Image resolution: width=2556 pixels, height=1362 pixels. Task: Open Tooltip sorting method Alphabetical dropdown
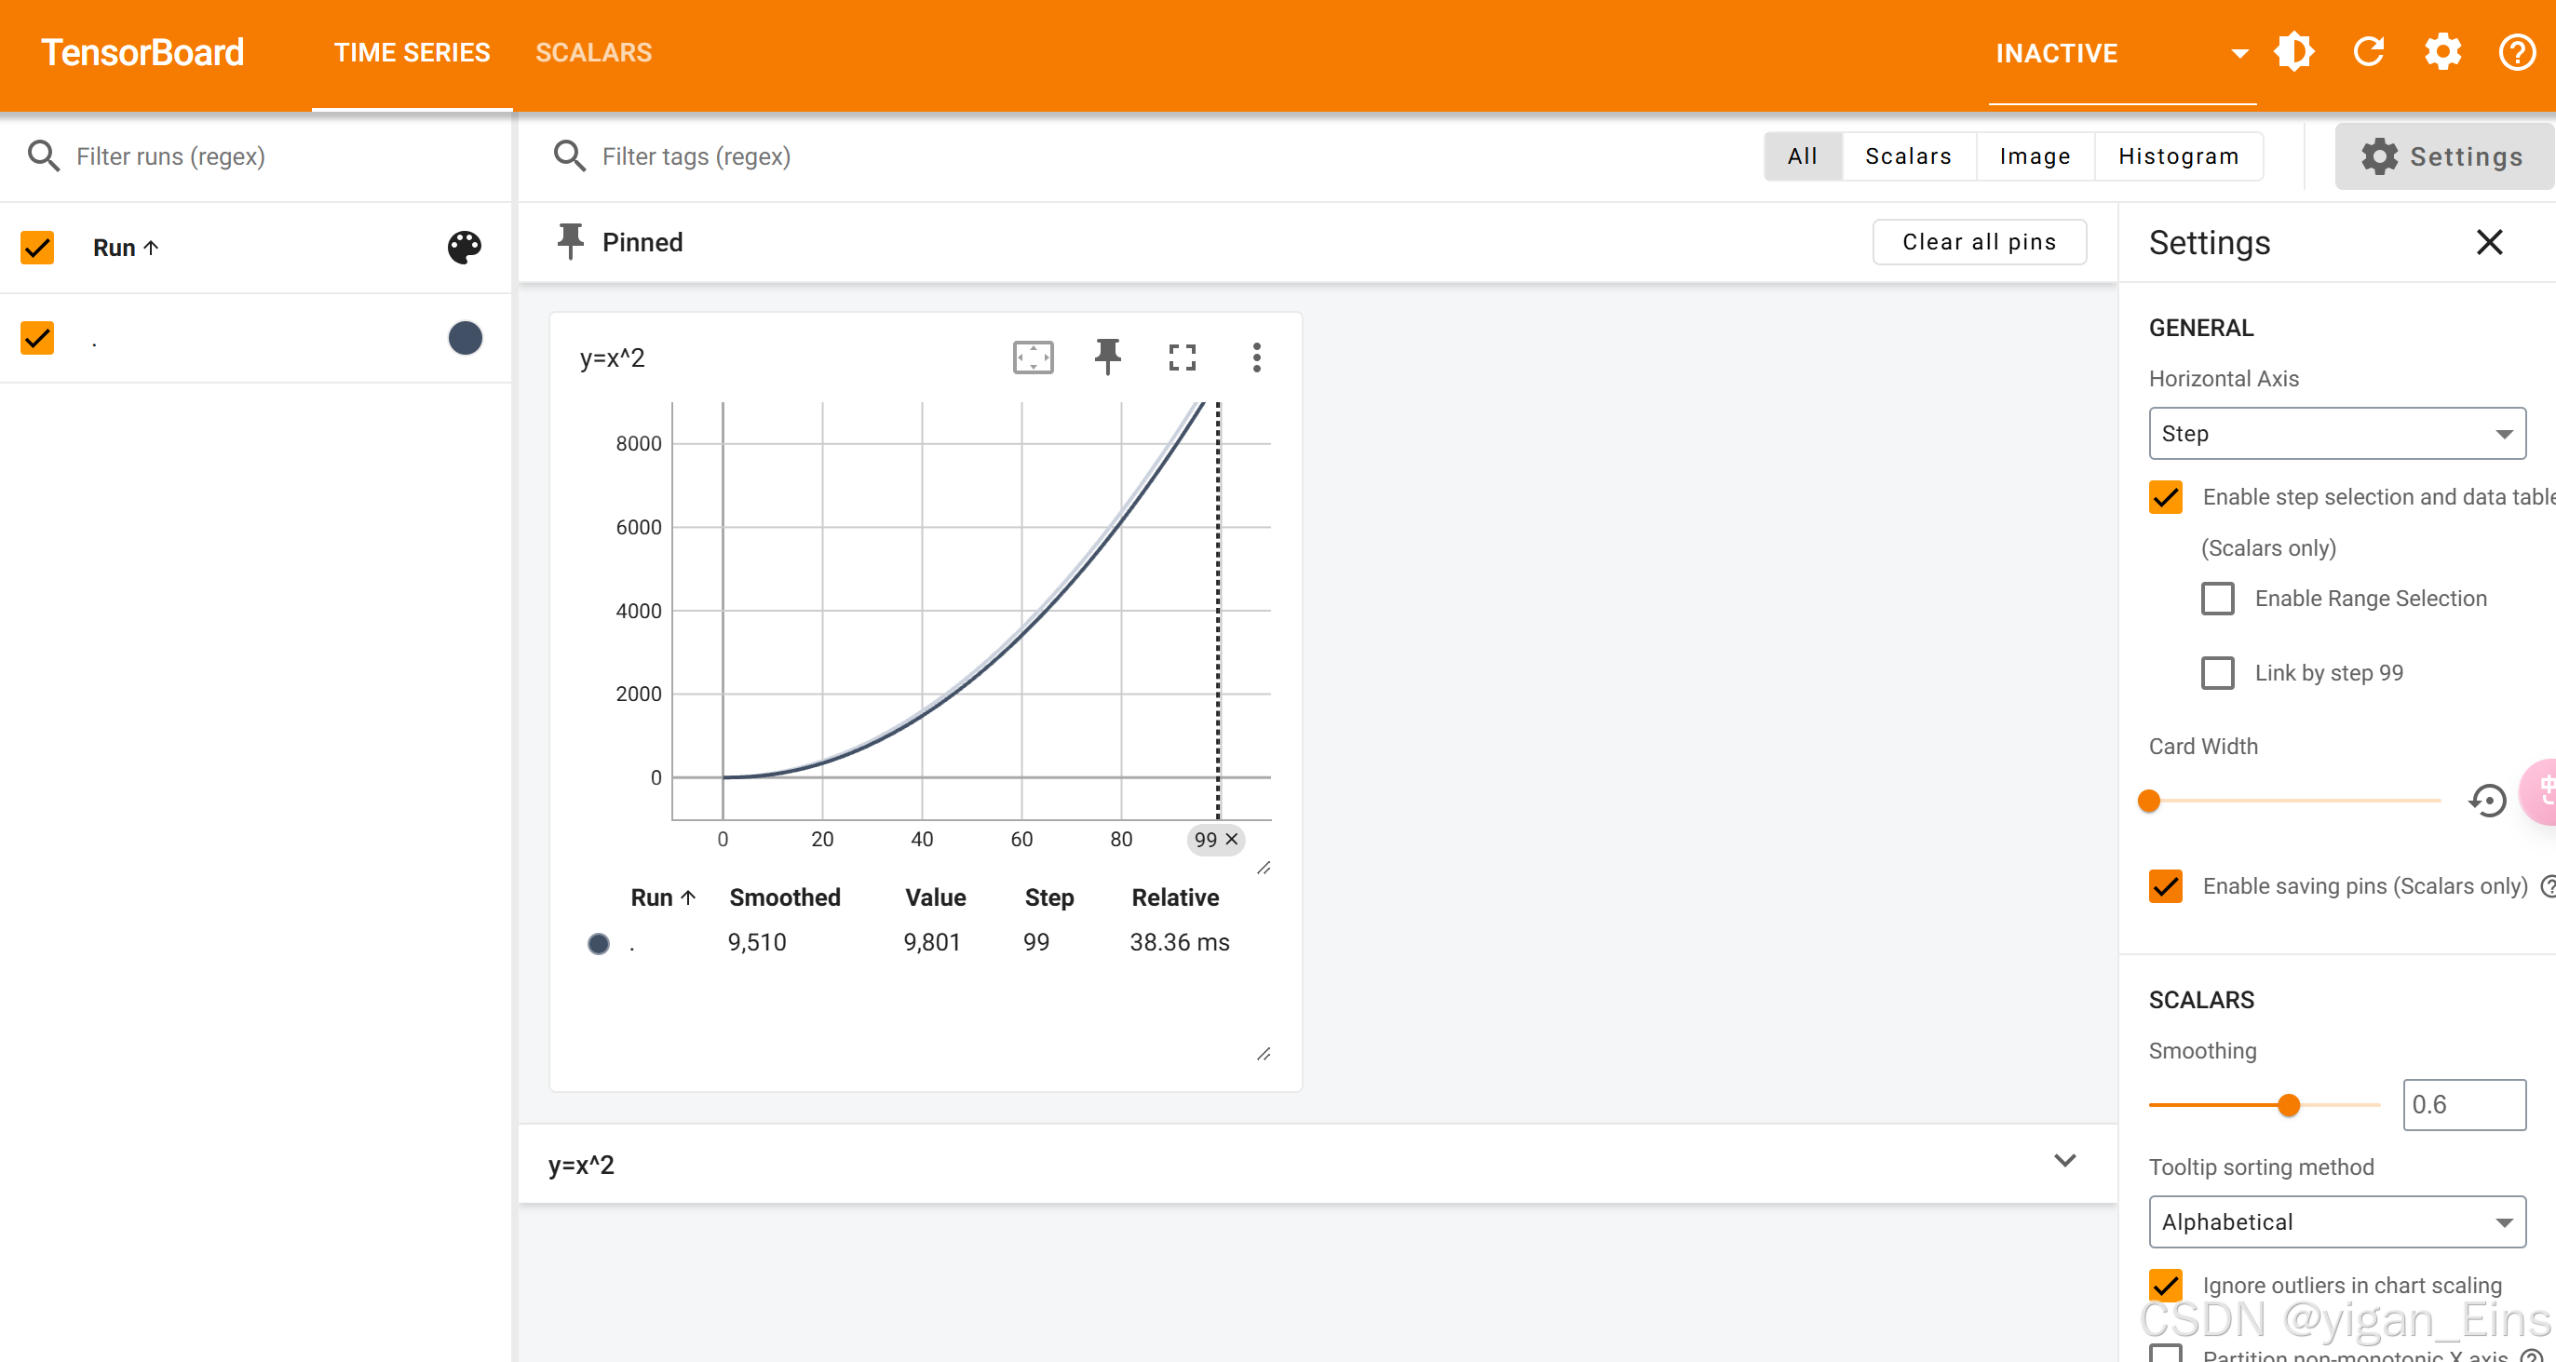2337,1222
